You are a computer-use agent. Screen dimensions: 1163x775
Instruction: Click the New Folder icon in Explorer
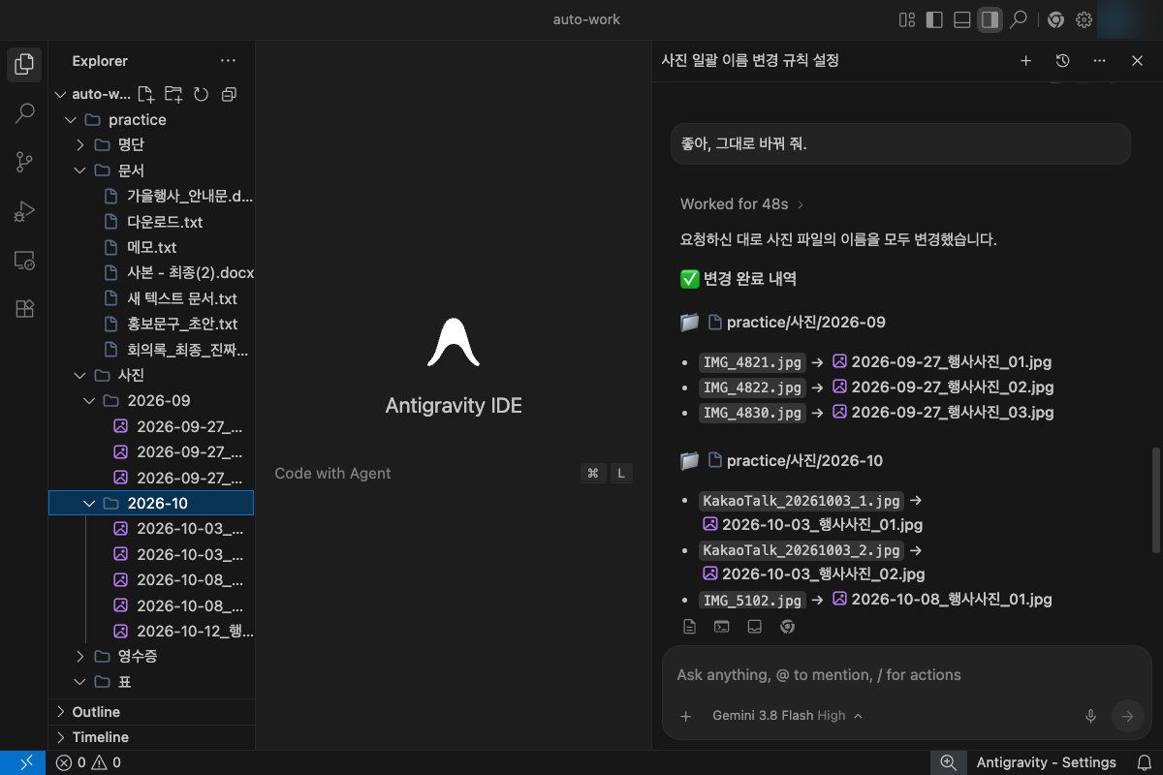[x=173, y=94]
